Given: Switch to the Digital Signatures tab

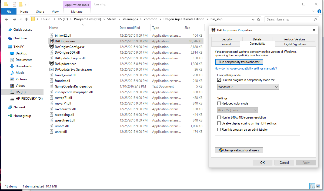Looking at the screenshot, I should tap(295, 44).
